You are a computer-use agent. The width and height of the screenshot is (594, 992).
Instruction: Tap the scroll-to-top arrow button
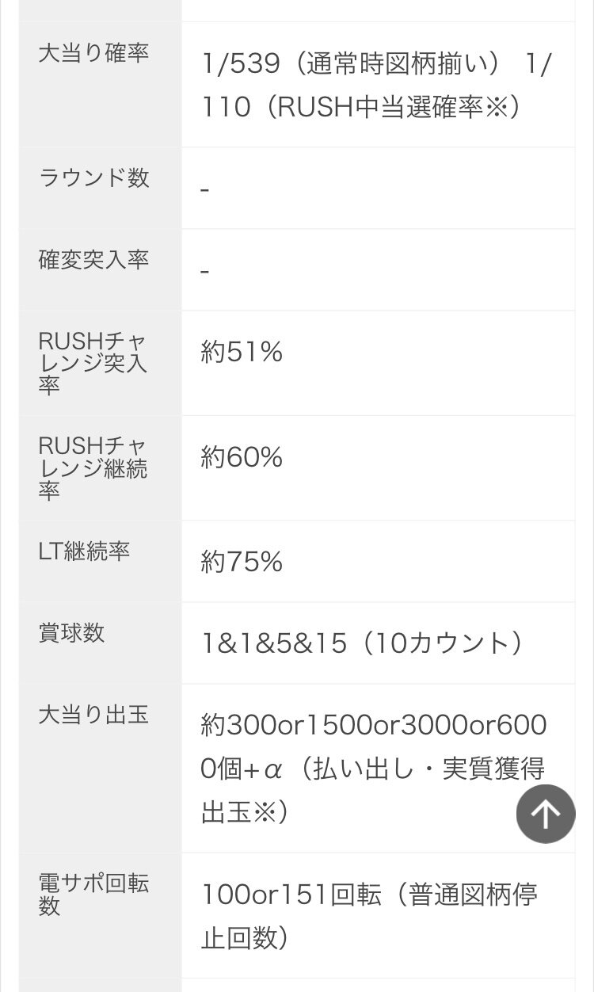click(x=546, y=813)
